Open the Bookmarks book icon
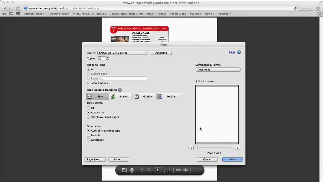Image resolution: width=323 pixels, height=182 pixels. [11, 14]
